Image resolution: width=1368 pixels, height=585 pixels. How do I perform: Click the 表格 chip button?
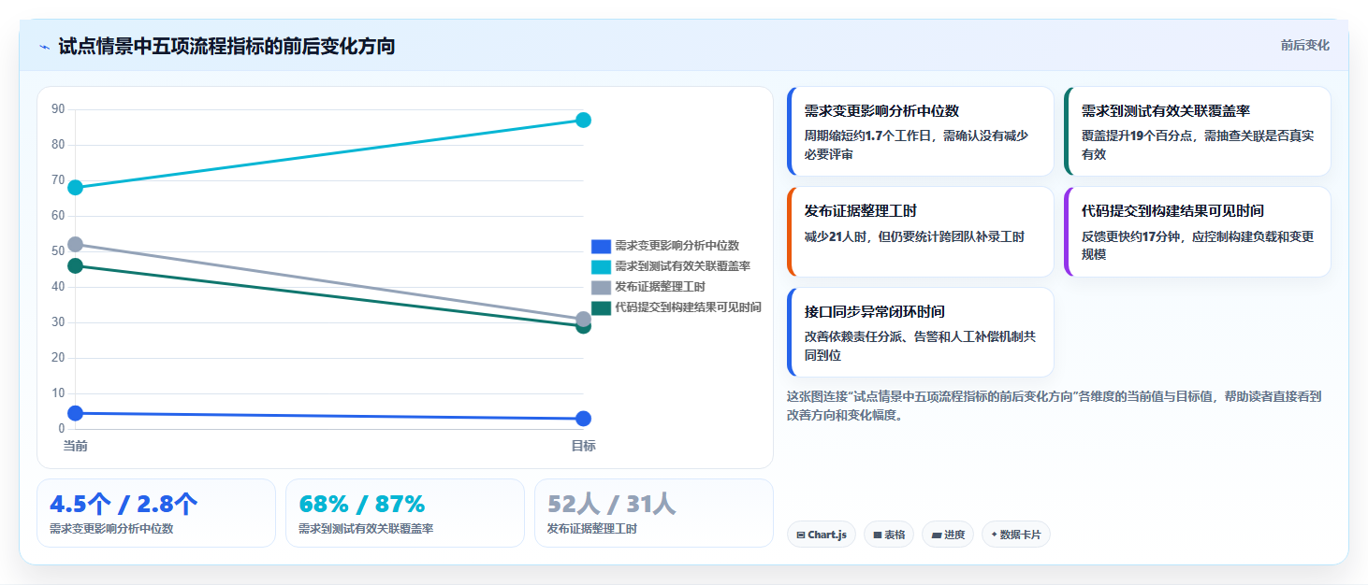(x=889, y=535)
